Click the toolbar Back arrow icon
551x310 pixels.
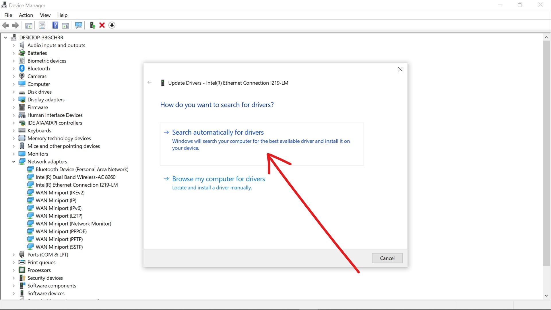(5, 25)
